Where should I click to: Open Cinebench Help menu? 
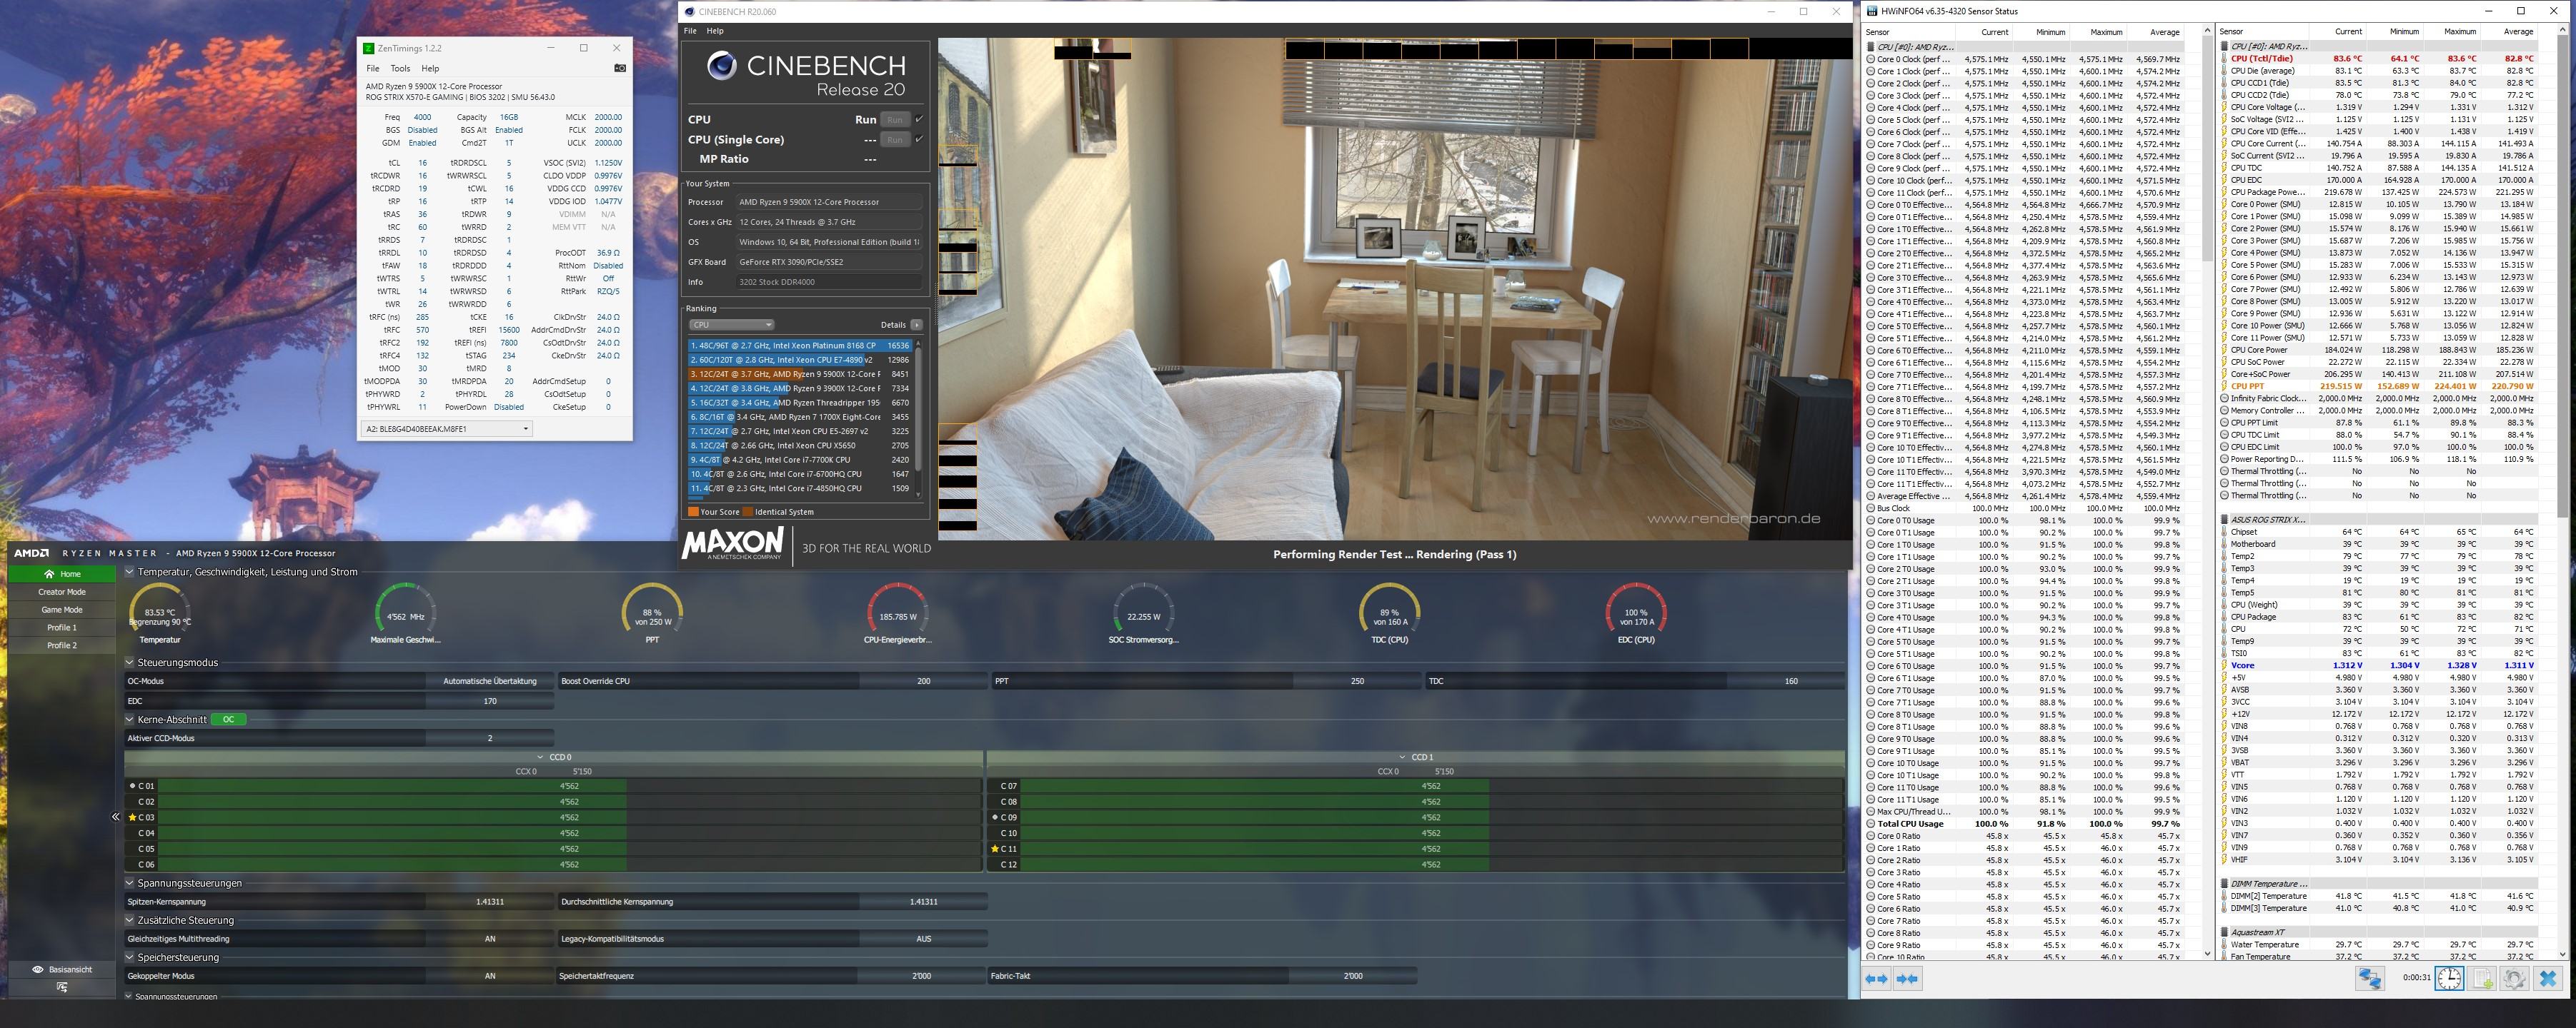coord(715,31)
